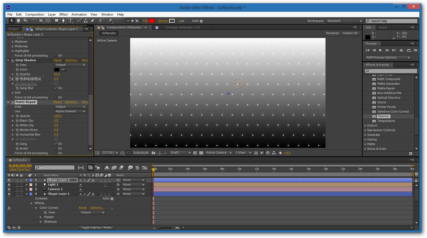427x238 pixels.
Task: Click the Search Help input field
Action: point(392,21)
